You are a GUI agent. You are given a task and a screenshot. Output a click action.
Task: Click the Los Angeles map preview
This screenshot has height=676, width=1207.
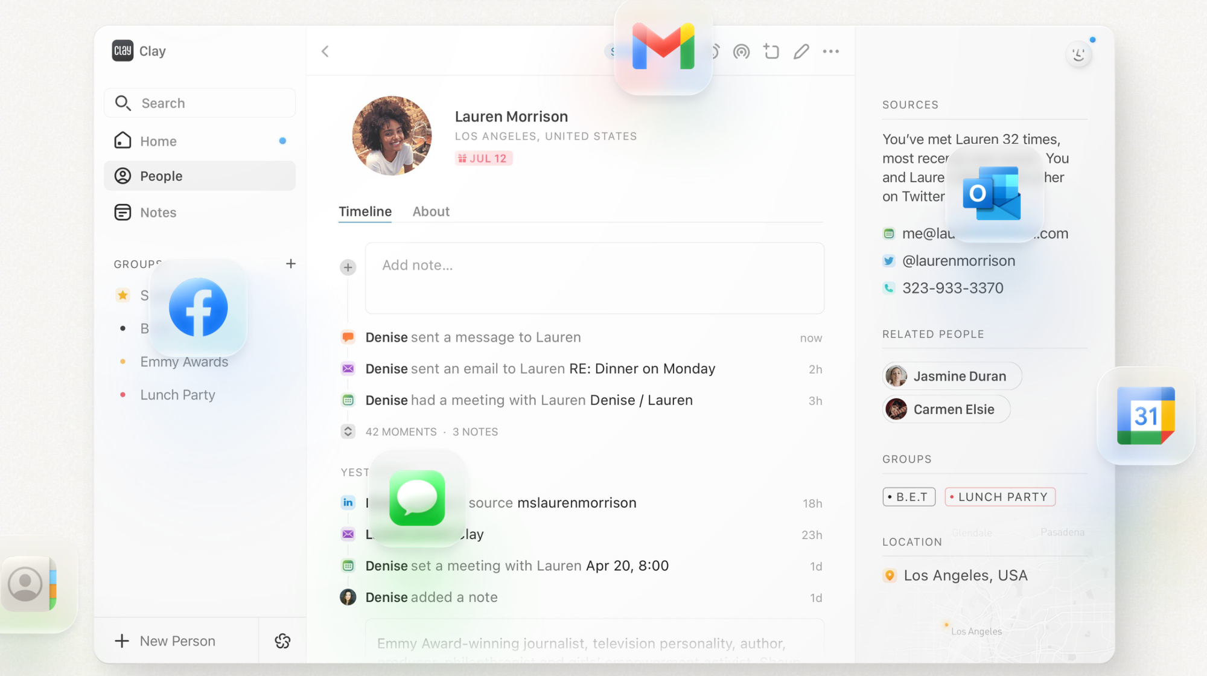pyautogui.click(x=985, y=625)
